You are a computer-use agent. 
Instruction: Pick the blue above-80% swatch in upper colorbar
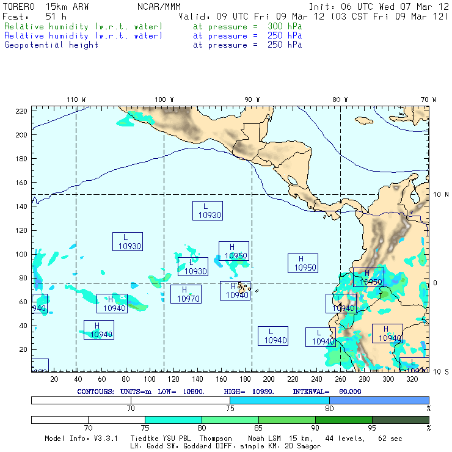pyautogui.click(x=379, y=401)
